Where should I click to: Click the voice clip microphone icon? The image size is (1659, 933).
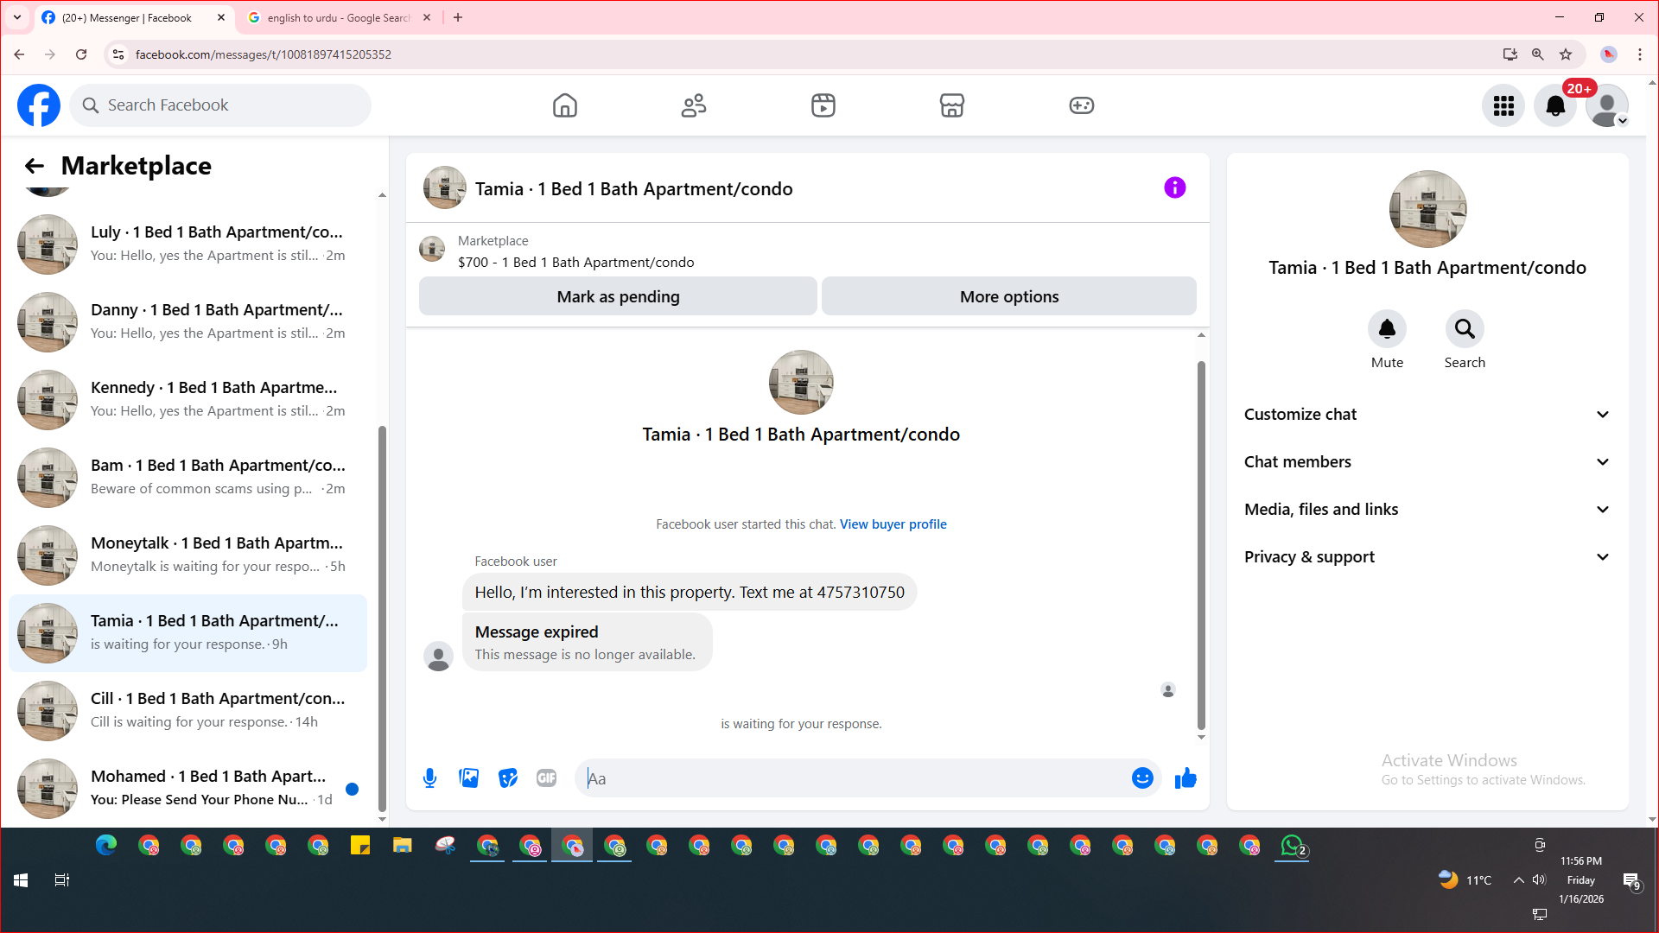point(429,778)
